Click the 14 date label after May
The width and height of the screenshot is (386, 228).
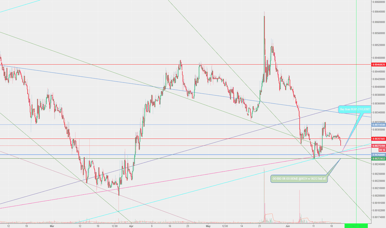click(242, 226)
